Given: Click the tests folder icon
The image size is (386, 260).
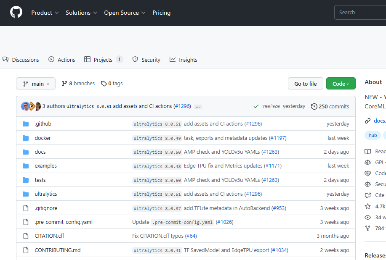Looking at the screenshot, I should pyautogui.click(x=26, y=180).
